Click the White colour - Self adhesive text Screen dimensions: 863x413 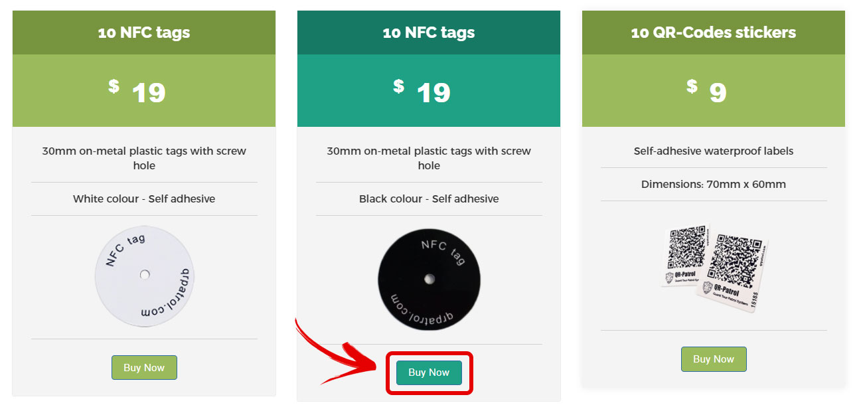point(144,199)
